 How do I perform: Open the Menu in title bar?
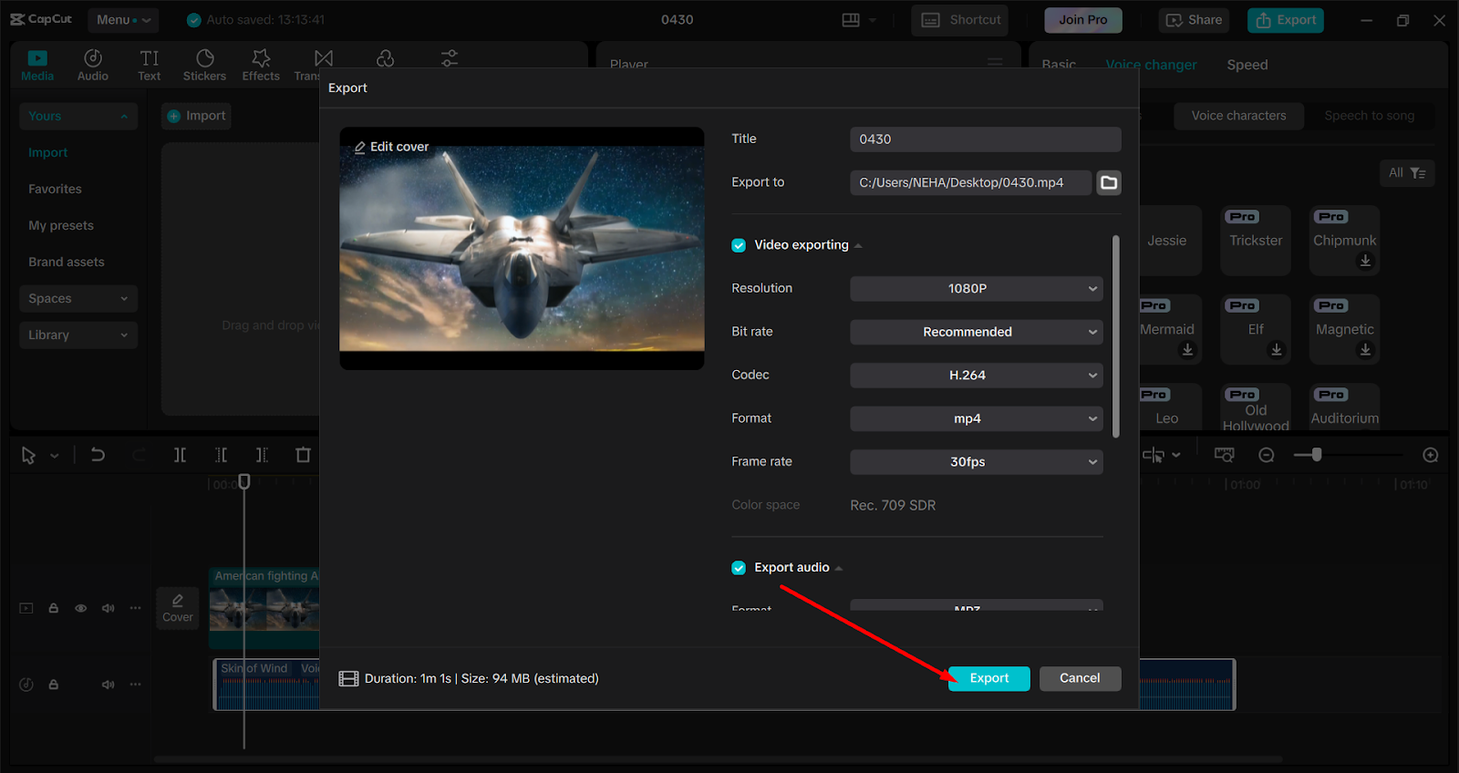point(123,20)
